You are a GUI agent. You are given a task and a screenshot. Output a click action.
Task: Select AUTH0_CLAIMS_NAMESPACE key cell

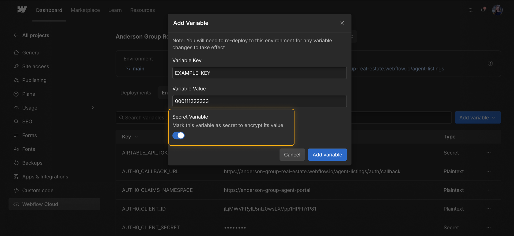[157, 190]
